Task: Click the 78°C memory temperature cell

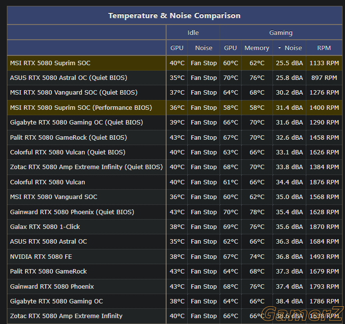Action: pyautogui.click(x=257, y=212)
